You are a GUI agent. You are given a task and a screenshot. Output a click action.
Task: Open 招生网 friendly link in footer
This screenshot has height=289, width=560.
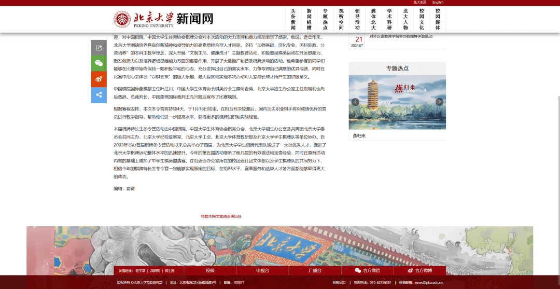coord(170,271)
